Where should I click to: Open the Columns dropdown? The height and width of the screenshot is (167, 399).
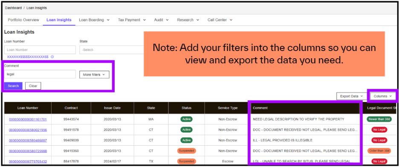tap(383, 96)
